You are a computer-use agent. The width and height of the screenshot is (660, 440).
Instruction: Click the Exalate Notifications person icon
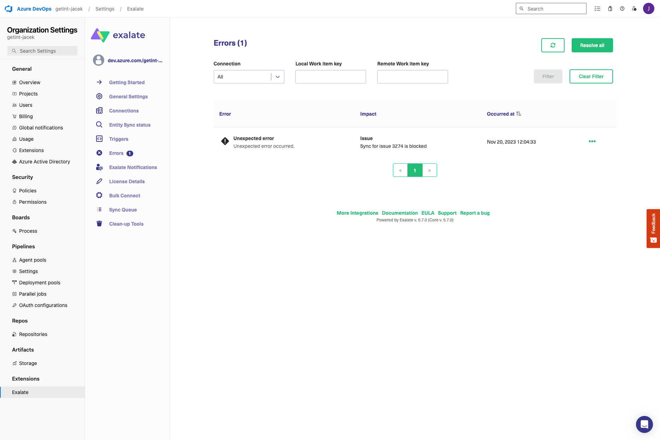coord(99,167)
